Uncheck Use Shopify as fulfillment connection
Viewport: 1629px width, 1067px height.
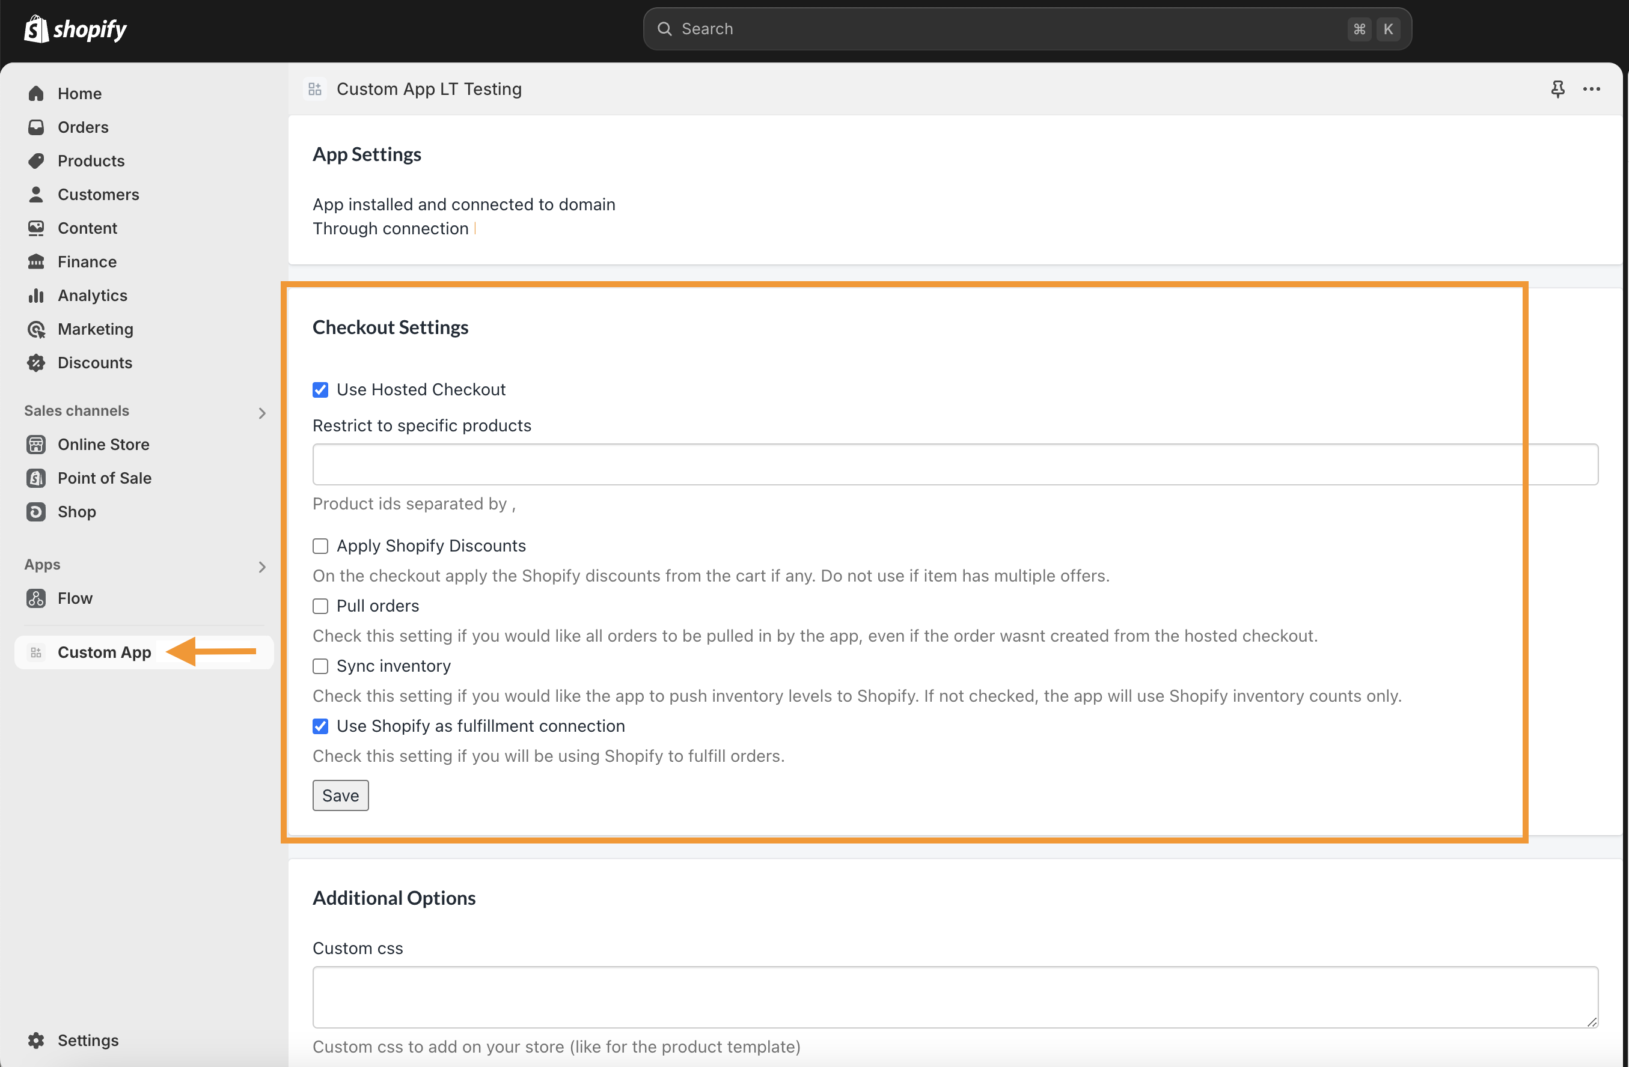coord(320,726)
